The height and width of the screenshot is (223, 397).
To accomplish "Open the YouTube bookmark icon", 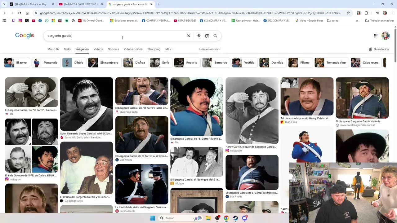I will tap(33, 21).
